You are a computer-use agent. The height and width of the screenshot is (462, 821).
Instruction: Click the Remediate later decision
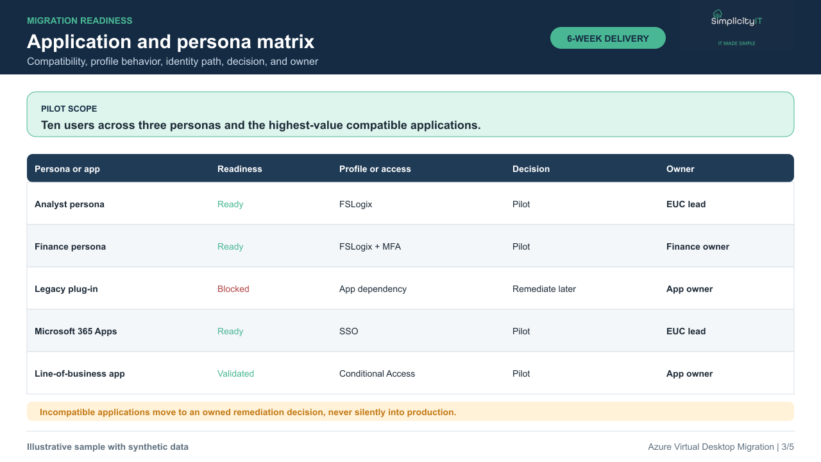(x=545, y=289)
